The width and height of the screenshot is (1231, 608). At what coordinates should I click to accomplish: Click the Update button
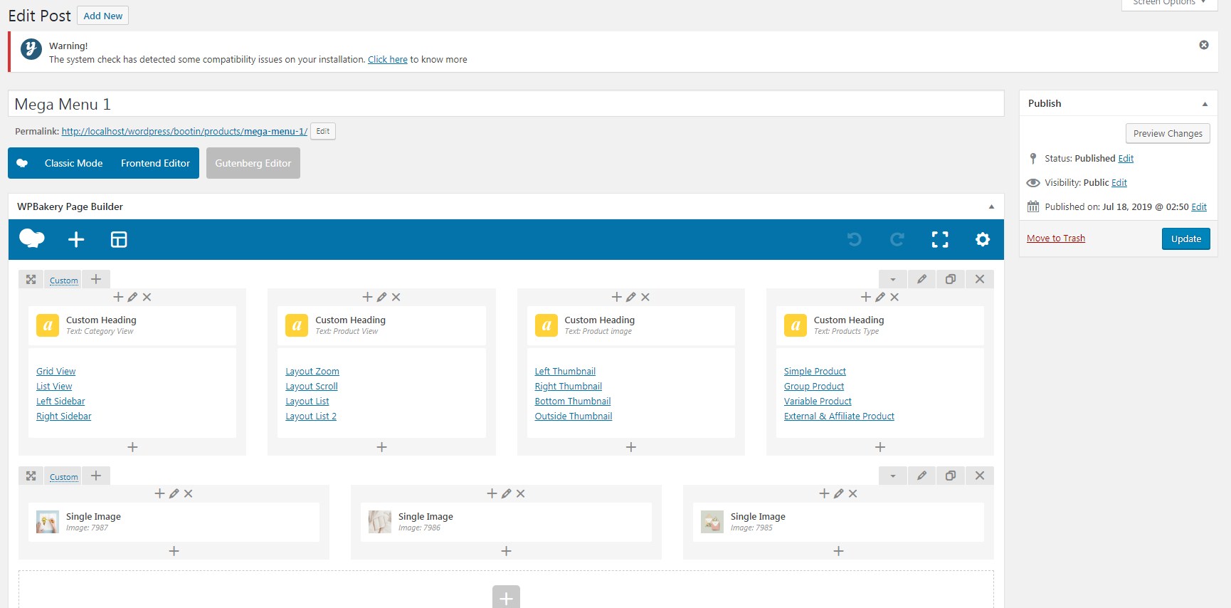[x=1186, y=239]
